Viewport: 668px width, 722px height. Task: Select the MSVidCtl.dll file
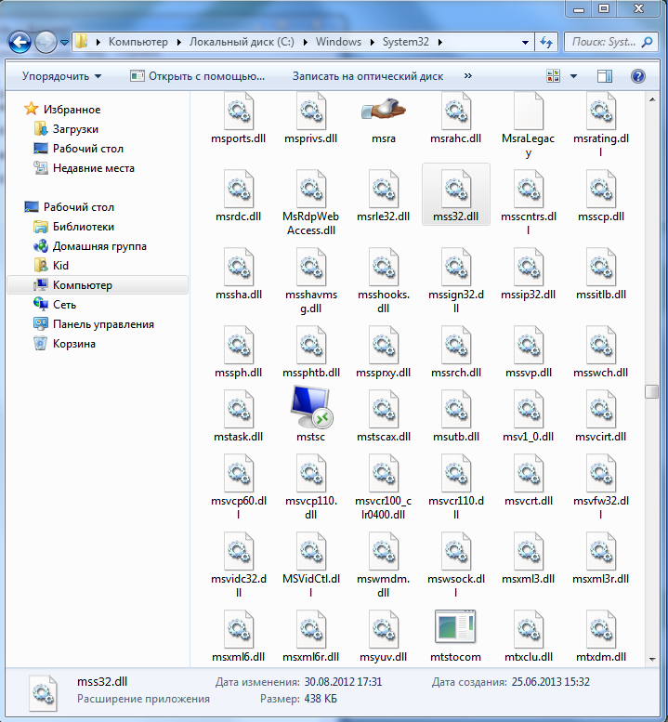(x=310, y=566)
